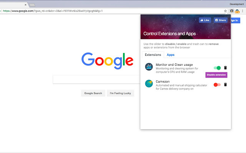This screenshot has width=246, height=153.
Task: Click the I'm Feeling Lucky button
Action: [120, 93]
